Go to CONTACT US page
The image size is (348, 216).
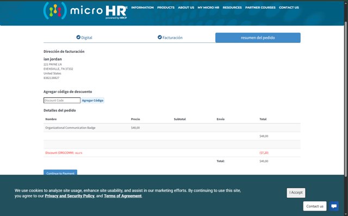289,8
